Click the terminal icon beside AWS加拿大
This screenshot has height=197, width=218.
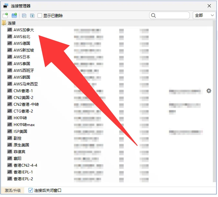click(x=10, y=30)
